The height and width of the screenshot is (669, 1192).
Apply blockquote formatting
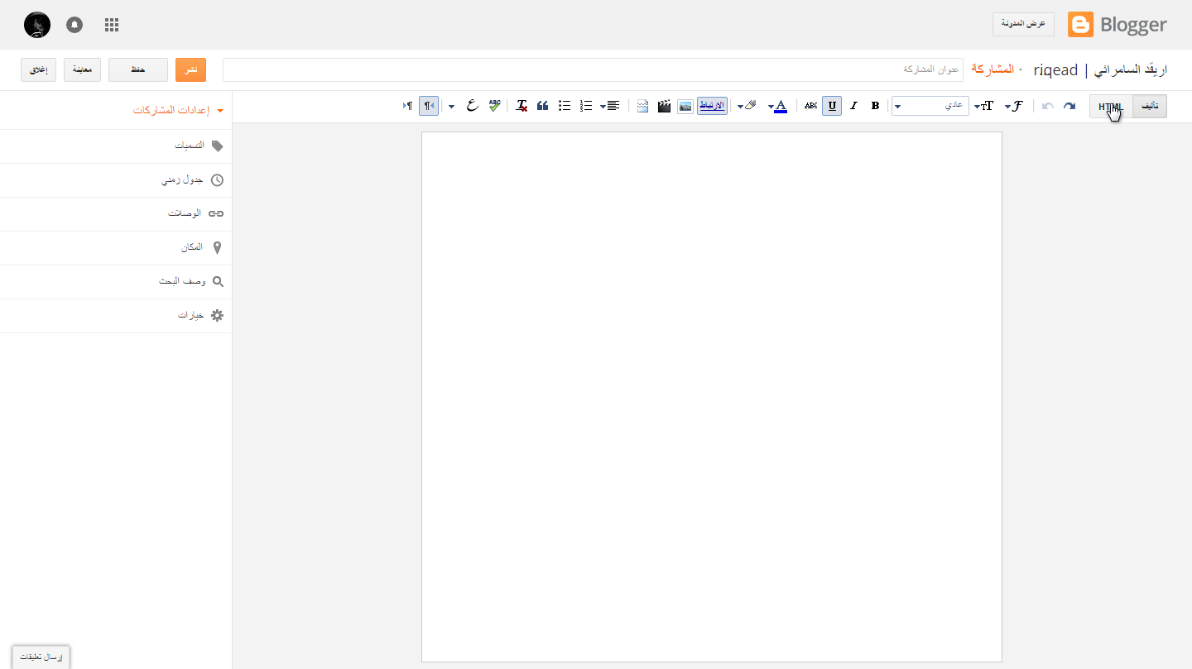coord(543,106)
